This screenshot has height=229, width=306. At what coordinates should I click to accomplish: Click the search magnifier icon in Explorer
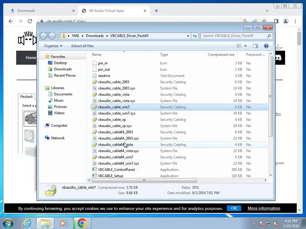click(x=269, y=36)
